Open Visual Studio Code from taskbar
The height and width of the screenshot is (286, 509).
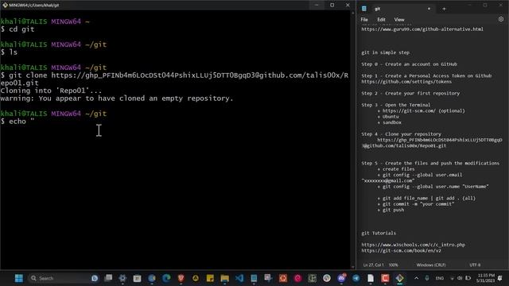[x=239, y=278]
